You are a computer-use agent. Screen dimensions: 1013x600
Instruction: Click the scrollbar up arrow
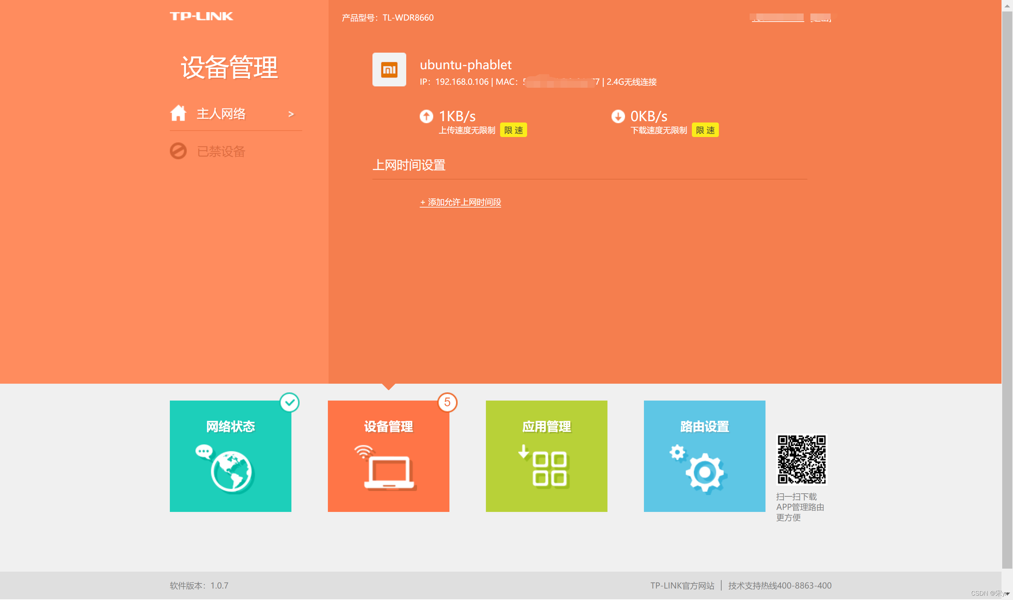click(x=1007, y=6)
